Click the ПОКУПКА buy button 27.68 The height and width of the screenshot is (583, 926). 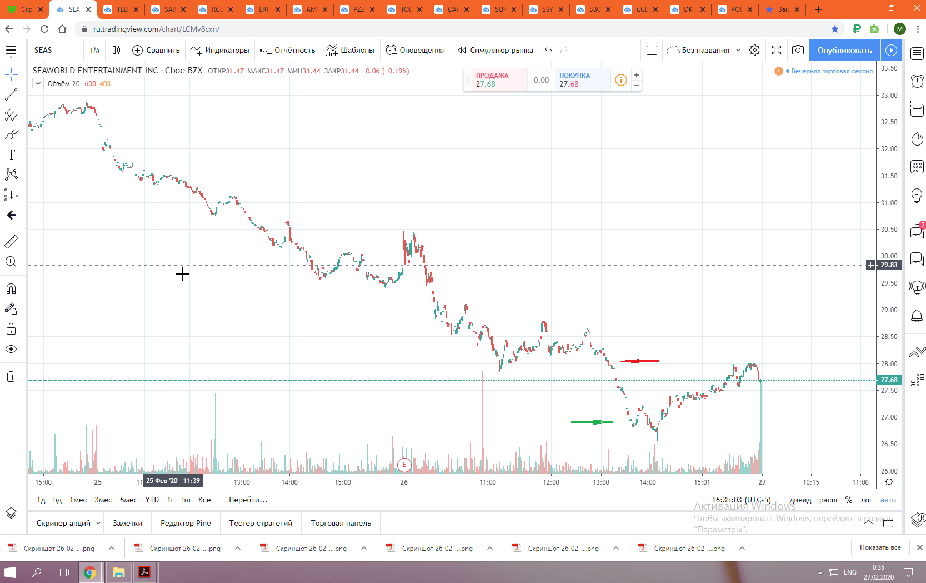(582, 80)
